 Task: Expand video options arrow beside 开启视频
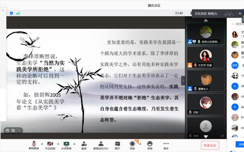tap(58, 143)
